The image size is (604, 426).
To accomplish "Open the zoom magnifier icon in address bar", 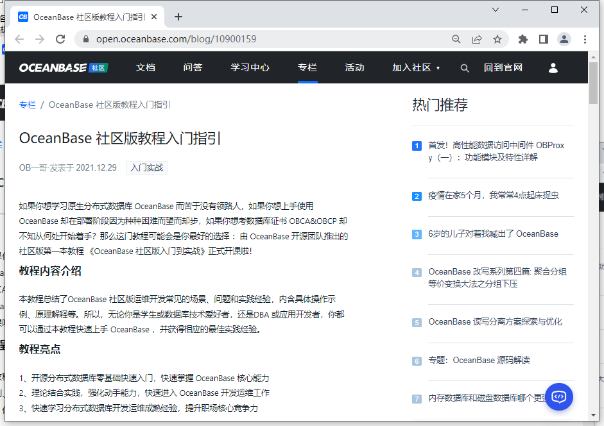I will click(456, 39).
